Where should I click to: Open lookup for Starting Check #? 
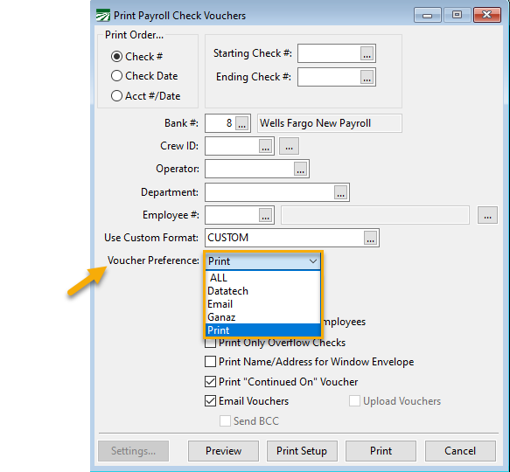tap(367, 53)
